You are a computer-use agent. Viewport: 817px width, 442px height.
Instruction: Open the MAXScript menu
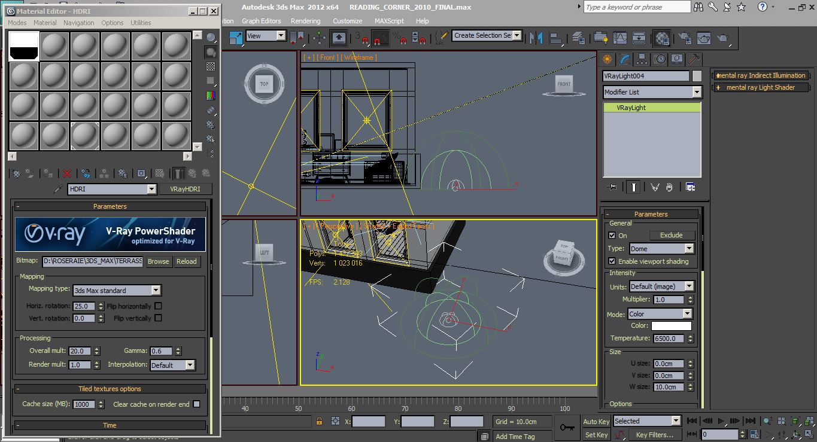coord(389,21)
